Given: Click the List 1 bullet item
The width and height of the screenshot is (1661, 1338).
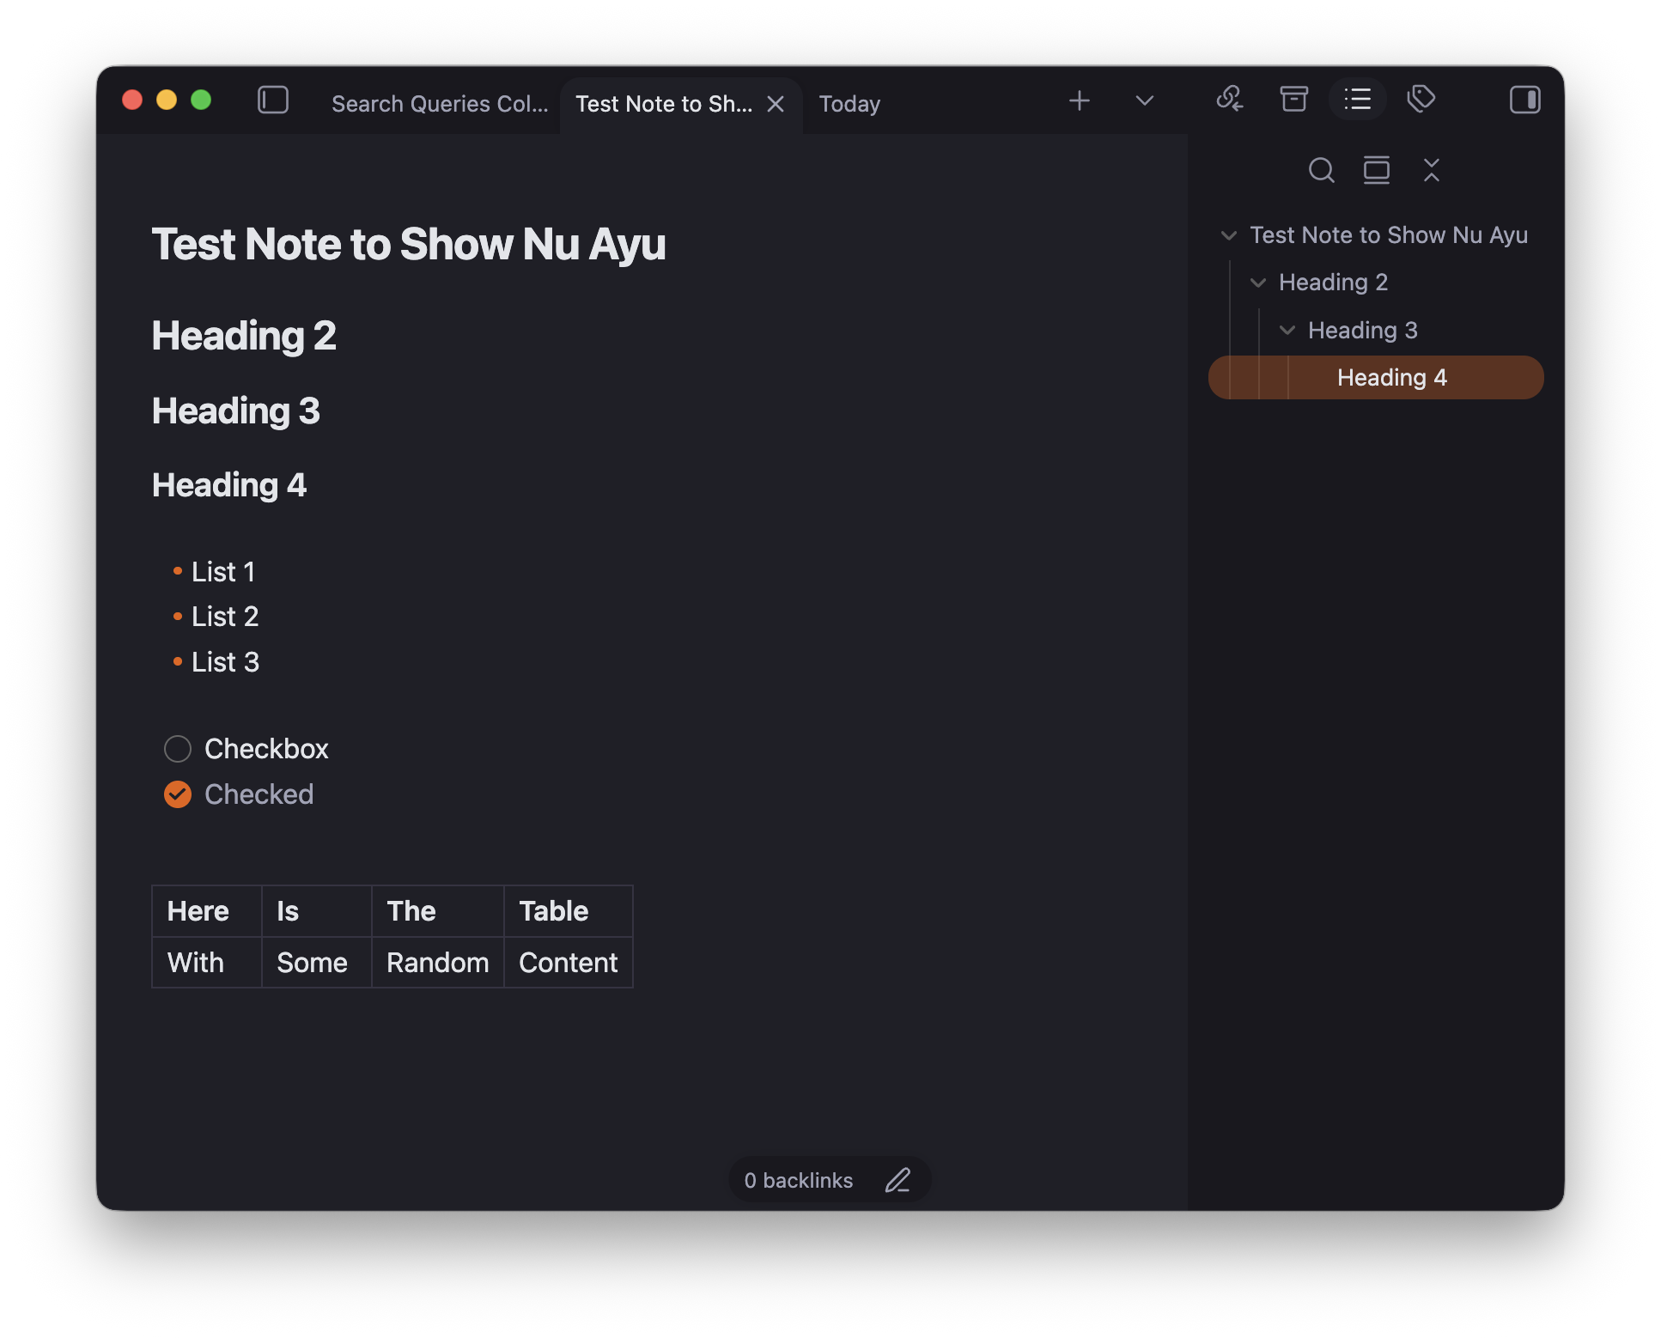Looking at the screenshot, I should click(x=223, y=572).
